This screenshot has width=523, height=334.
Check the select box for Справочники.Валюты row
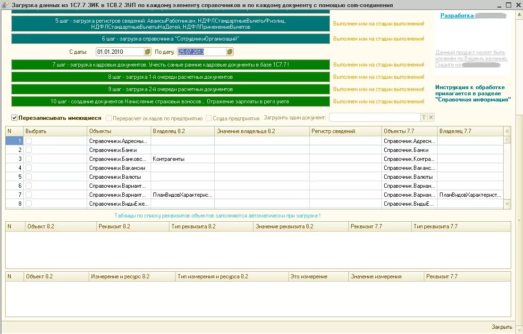pyautogui.click(x=29, y=176)
